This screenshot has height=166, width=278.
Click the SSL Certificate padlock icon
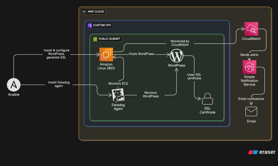click(207, 99)
